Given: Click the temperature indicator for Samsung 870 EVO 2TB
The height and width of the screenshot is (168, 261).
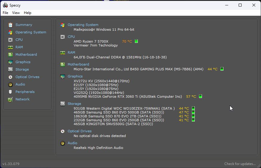Looking at the screenshot, I should (x=193, y=116).
